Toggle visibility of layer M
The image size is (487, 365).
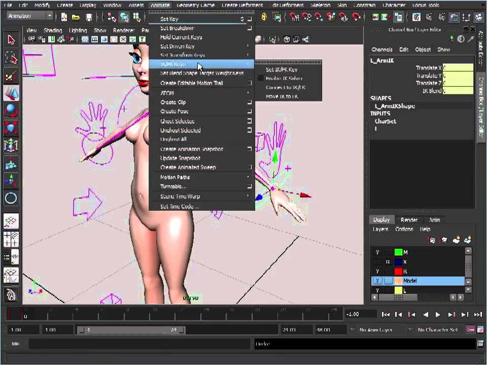[x=377, y=252]
